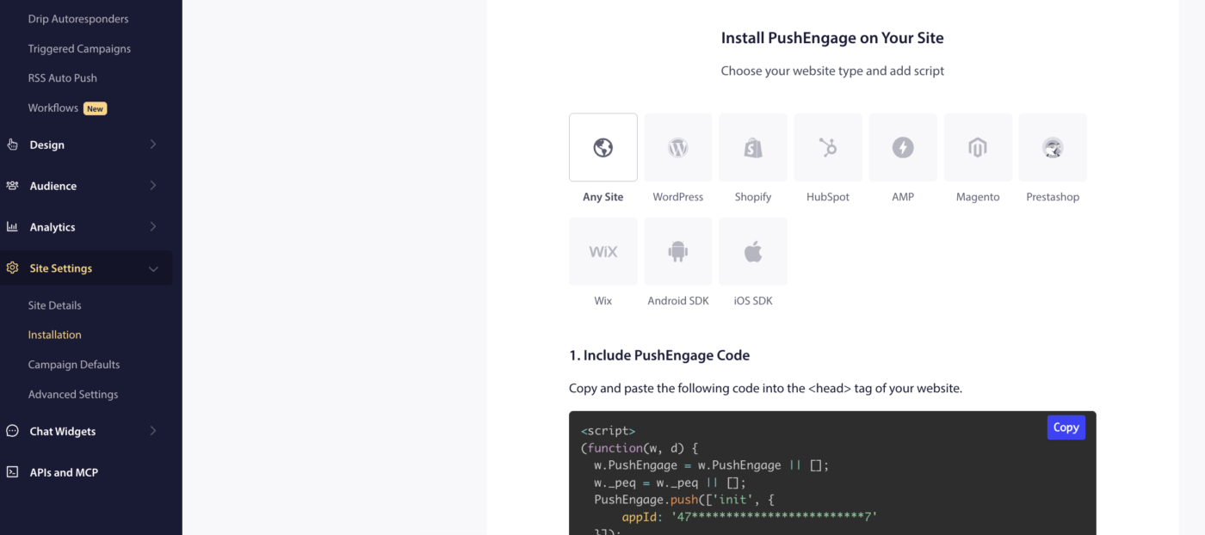
Task: Go to Advanced Settings
Action: pos(73,395)
